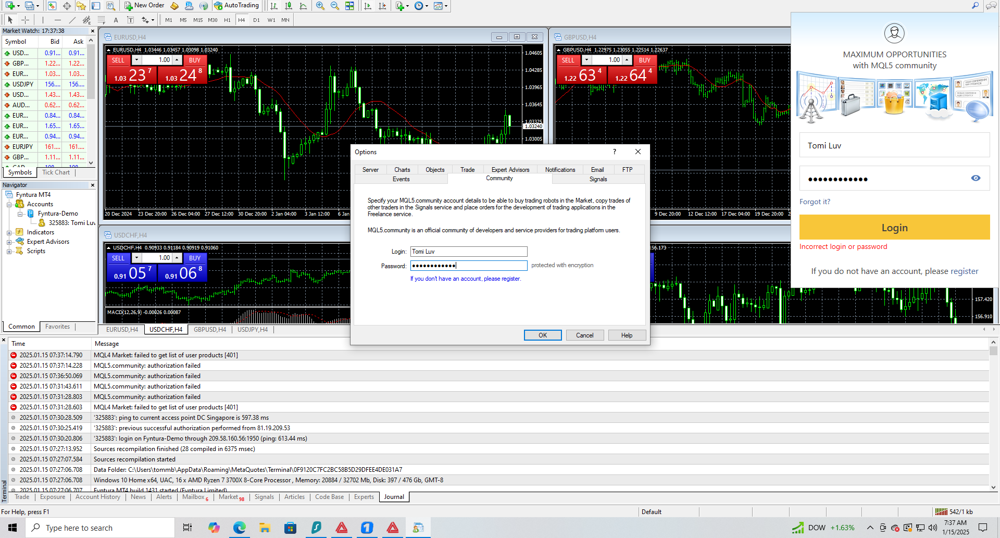Screen dimensions: 1000x538
Task: Expand the Expert Advisors tree node
Action: (9, 242)
